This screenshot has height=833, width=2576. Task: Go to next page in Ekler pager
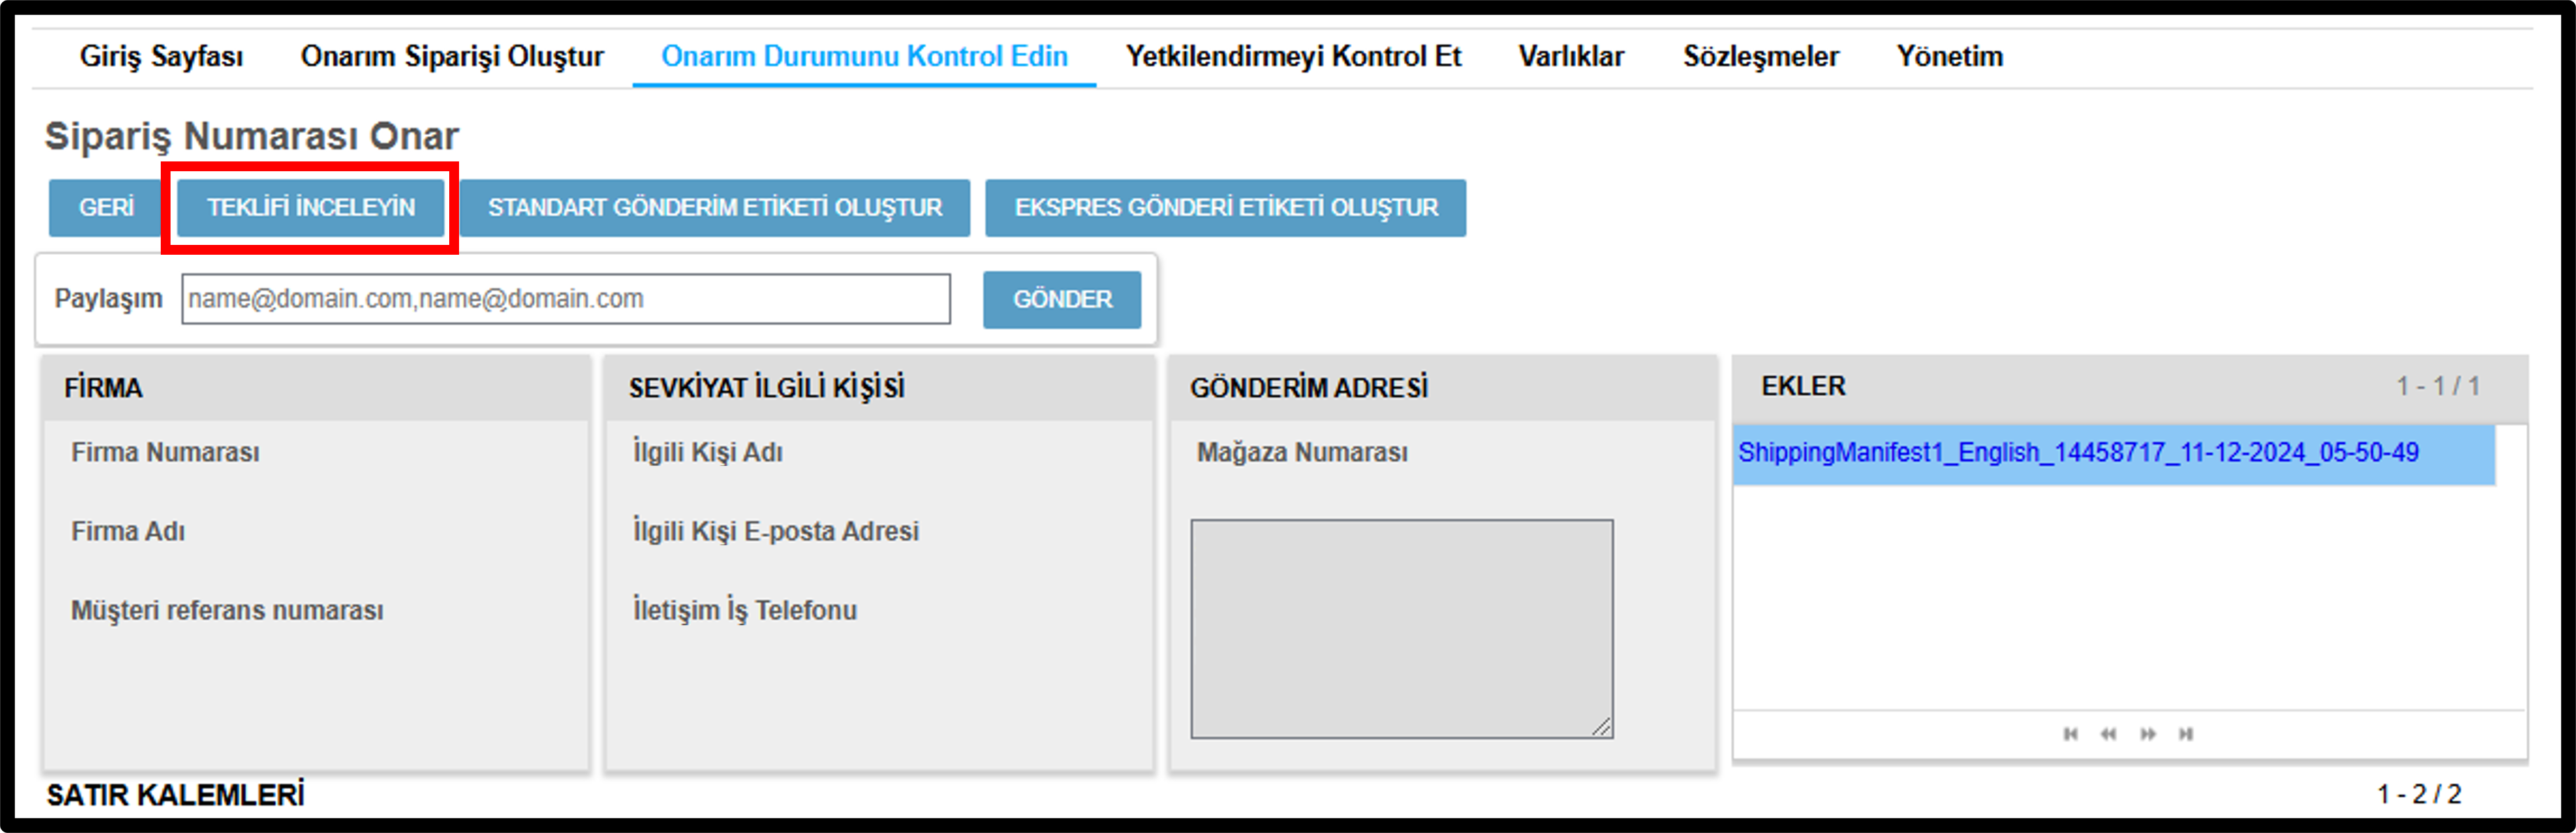[2147, 735]
